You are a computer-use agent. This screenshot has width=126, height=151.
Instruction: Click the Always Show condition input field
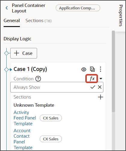[57, 87]
